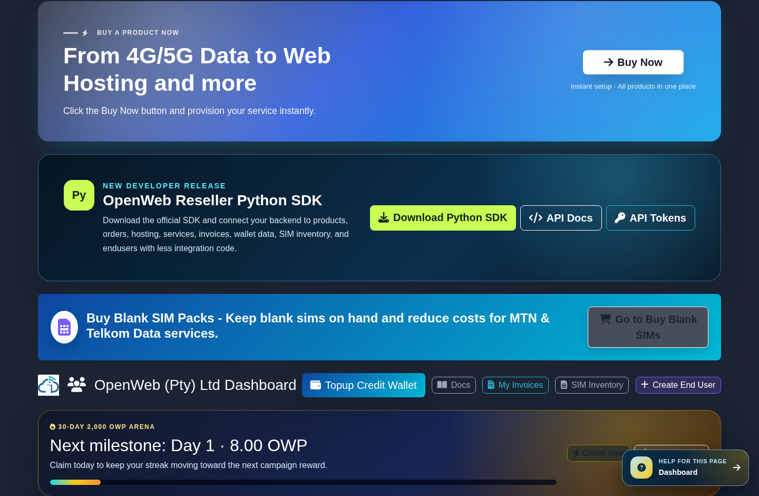Click the flame icon beside 30-DAY ARENA
Screen dimensions: 759x496
(x=53, y=427)
